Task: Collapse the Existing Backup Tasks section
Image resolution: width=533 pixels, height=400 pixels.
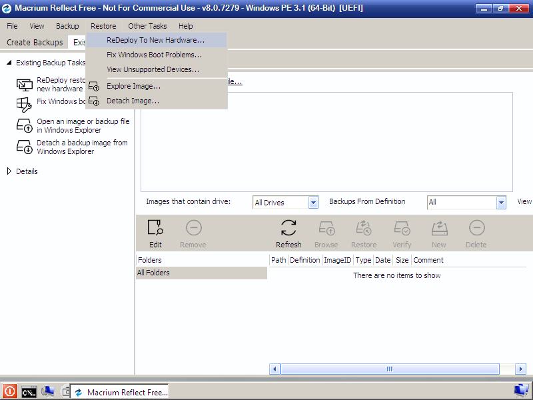Action: tap(9, 63)
